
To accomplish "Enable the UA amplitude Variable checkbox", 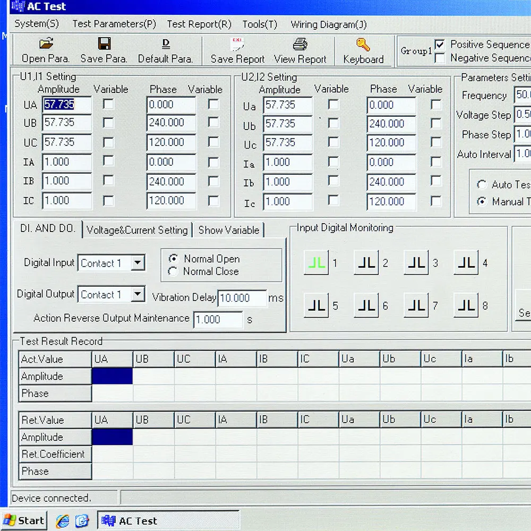I will point(108,105).
